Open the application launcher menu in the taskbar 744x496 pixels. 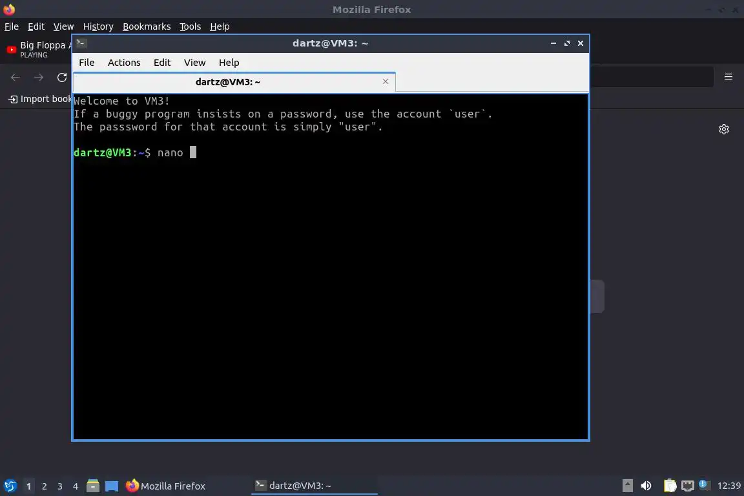pos(10,486)
